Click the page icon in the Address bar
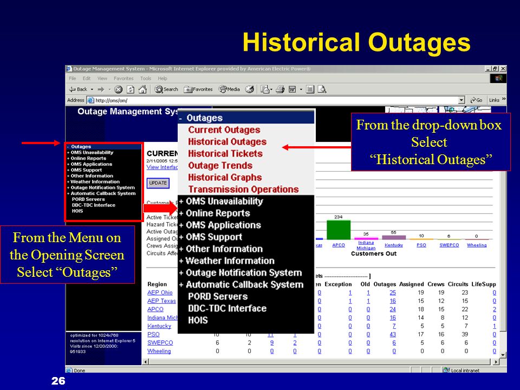Screen dimensions: 520x390 point(90,100)
